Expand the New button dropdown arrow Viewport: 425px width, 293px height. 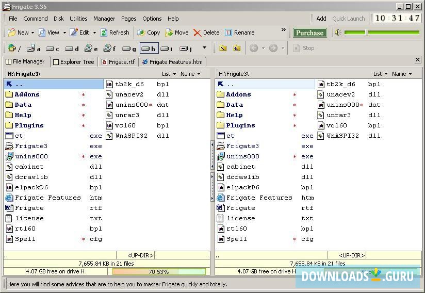(32, 32)
